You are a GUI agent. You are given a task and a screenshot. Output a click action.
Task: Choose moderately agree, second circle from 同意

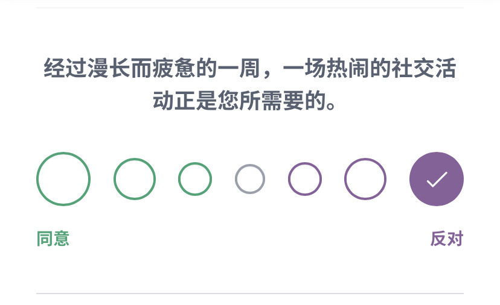[x=135, y=179]
